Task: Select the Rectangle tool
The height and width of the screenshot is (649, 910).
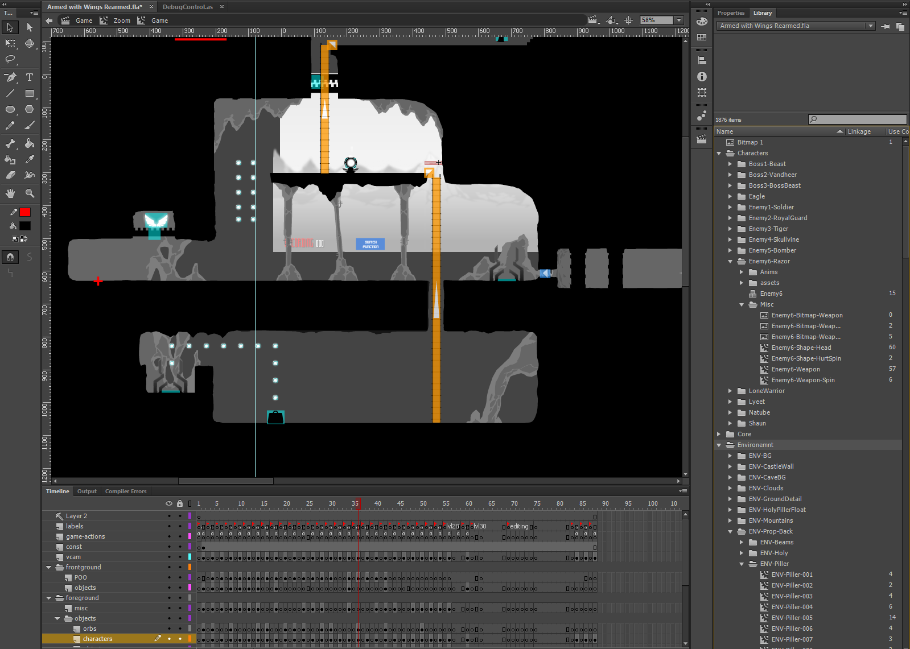Action: [30, 93]
